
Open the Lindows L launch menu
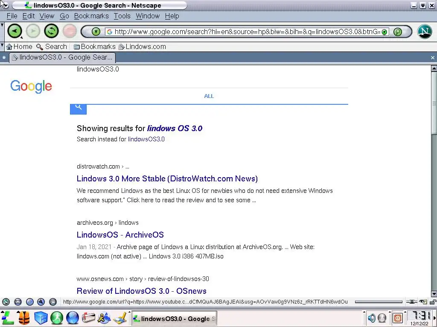pos(8,318)
